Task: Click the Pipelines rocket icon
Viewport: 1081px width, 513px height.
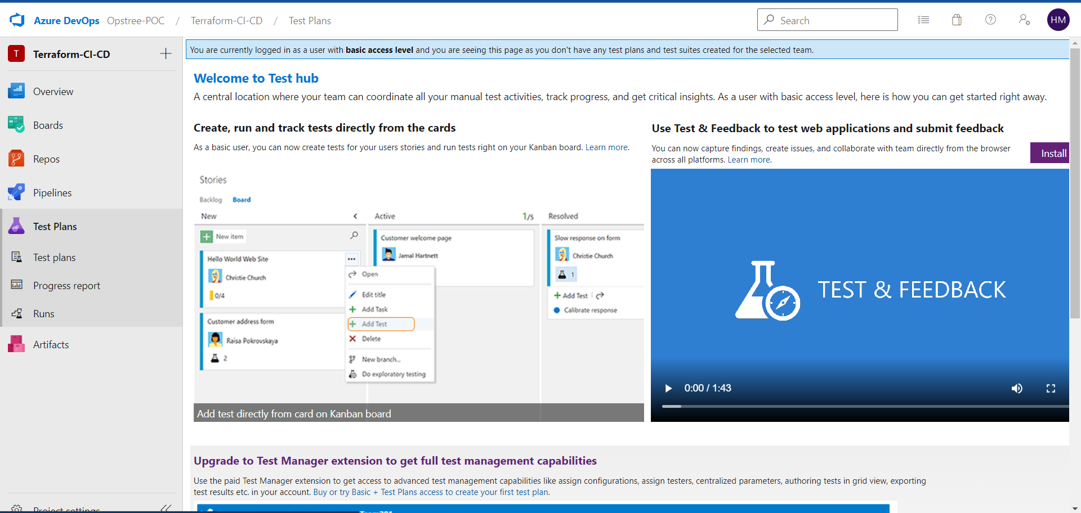Action: pos(16,192)
